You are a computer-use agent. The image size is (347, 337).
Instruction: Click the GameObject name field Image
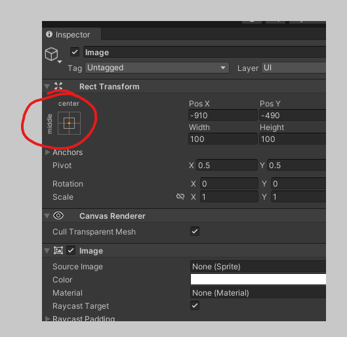point(205,53)
